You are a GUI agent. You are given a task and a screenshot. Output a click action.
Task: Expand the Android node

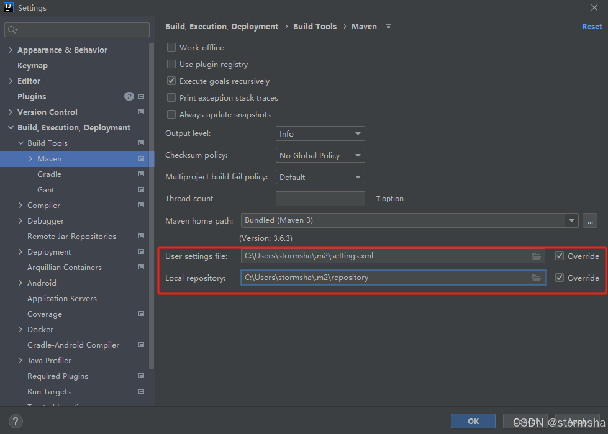coord(20,283)
